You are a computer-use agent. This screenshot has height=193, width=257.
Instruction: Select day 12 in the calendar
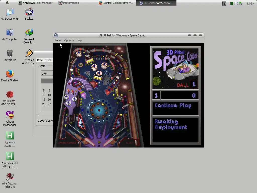[44, 95]
